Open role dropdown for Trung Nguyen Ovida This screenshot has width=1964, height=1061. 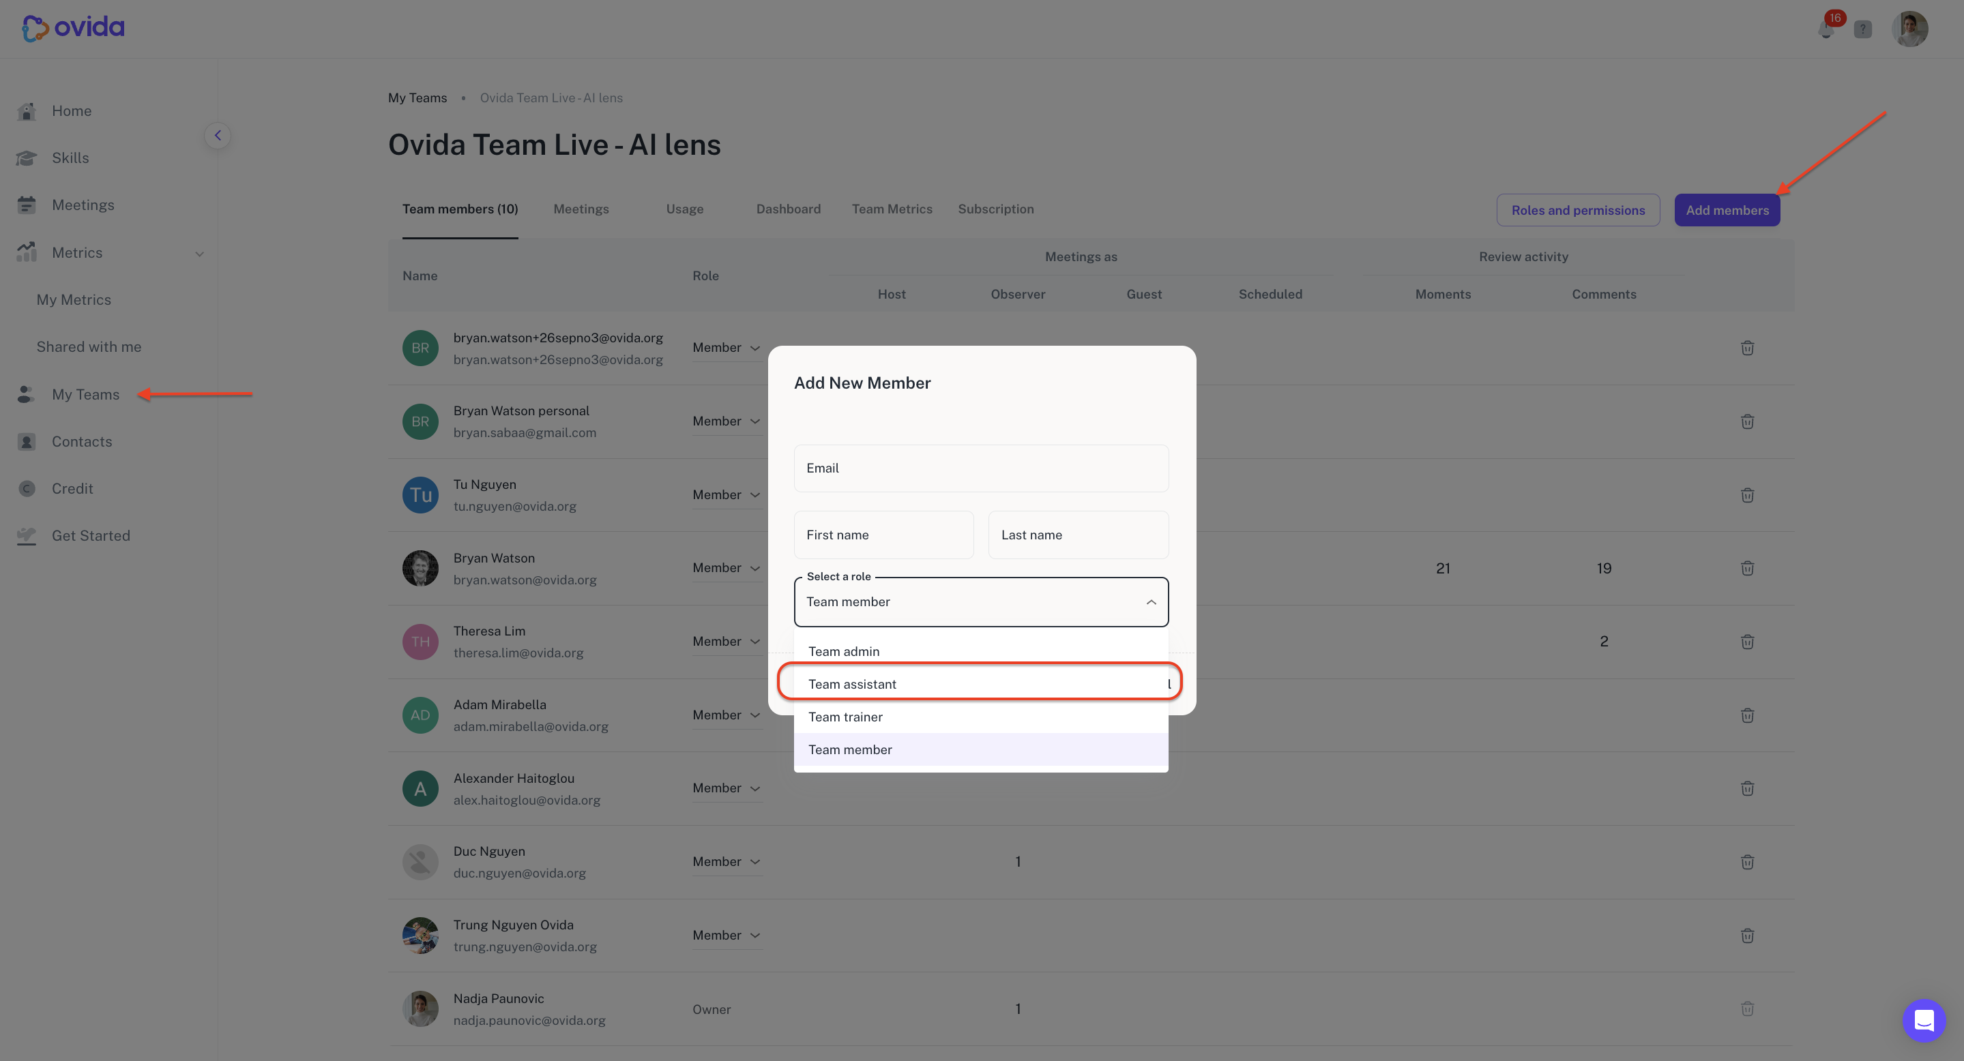pos(727,936)
